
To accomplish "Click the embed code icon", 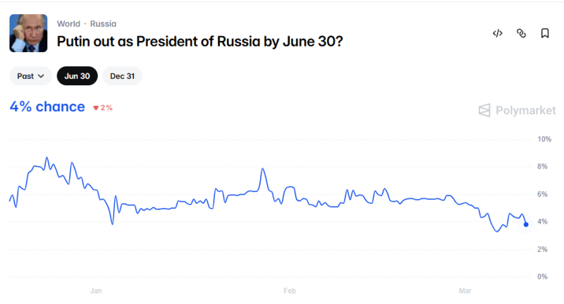I will pos(497,33).
